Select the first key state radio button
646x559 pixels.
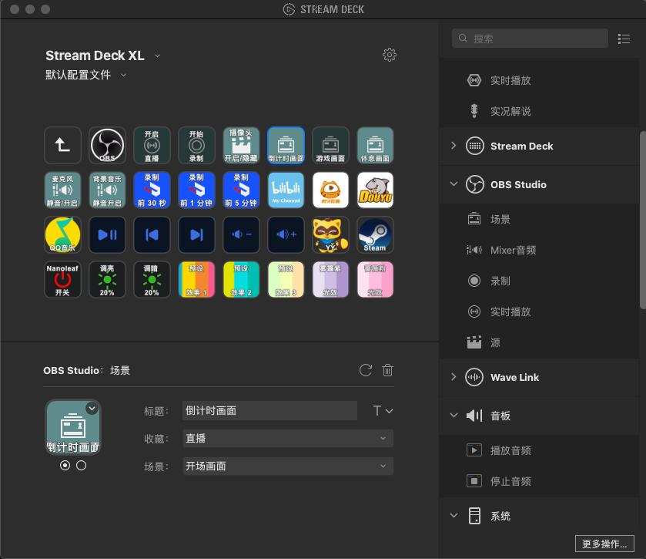65,466
